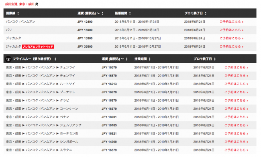Click the JPY 16579 fare for チェンライ

109,67
